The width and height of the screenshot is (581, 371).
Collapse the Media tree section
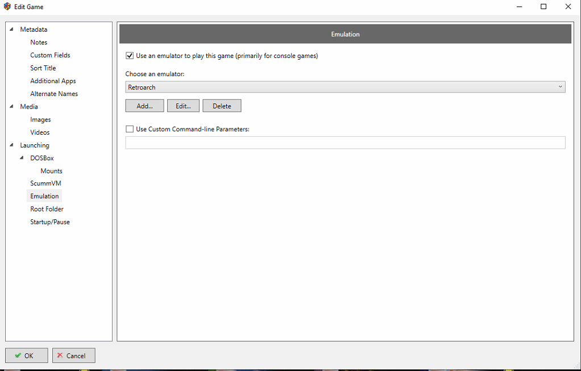13,107
